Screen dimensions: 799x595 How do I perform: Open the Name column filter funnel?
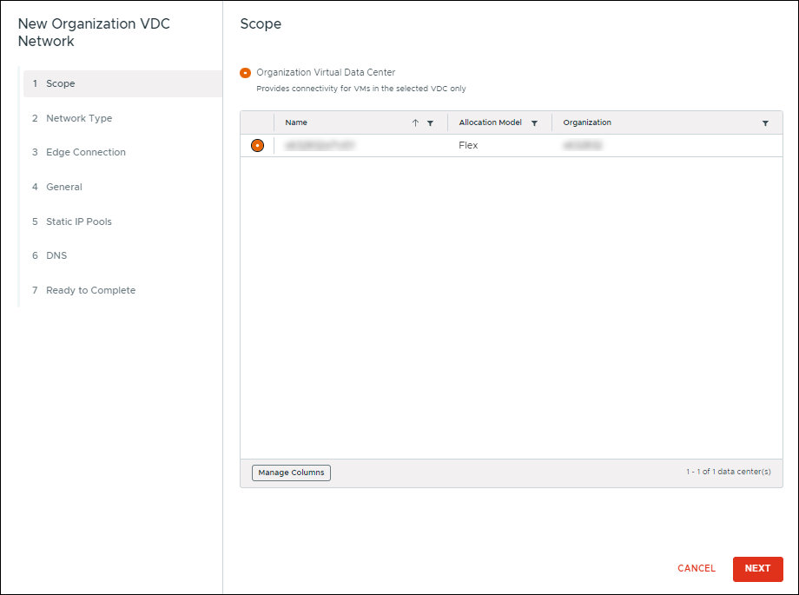click(x=432, y=122)
